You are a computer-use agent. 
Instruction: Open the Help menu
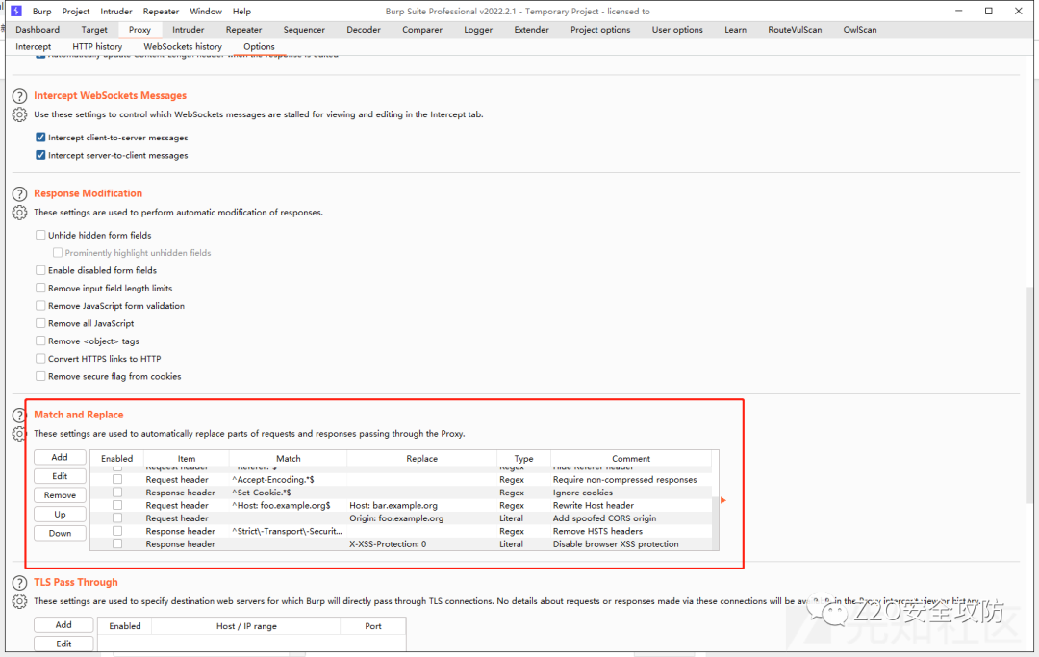pos(241,12)
